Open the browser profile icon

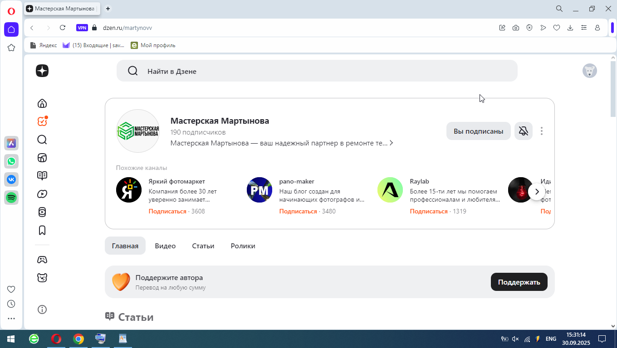[x=597, y=28]
